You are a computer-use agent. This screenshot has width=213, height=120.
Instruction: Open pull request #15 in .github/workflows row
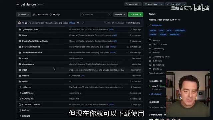coord(111,30)
